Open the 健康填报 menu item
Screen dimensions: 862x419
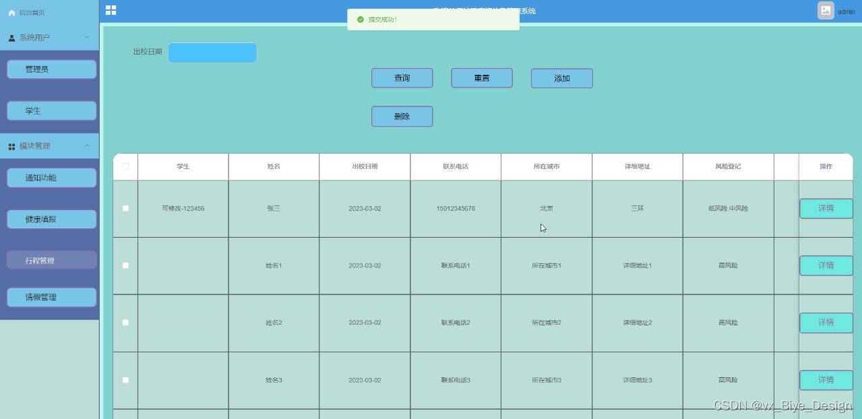(x=52, y=219)
